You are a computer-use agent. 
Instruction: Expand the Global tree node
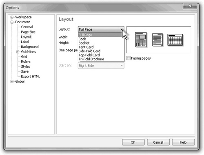point(12,82)
